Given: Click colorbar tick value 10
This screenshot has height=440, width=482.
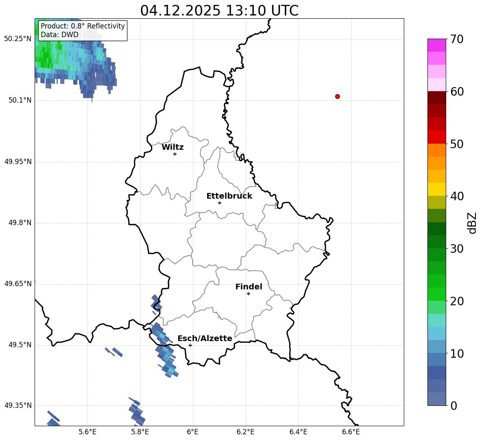Looking at the screenshot, I should (457, 354).
